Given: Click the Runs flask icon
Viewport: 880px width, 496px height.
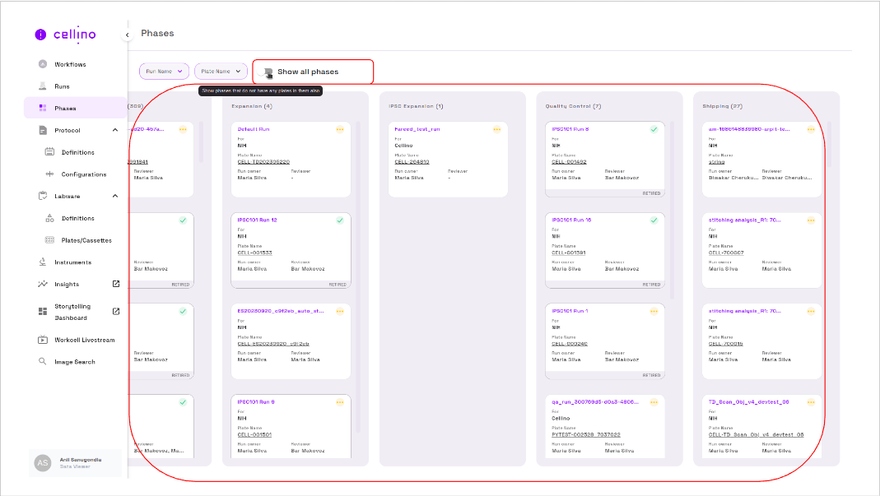Looking at the screenshot, I should click(x=43, y=86).
